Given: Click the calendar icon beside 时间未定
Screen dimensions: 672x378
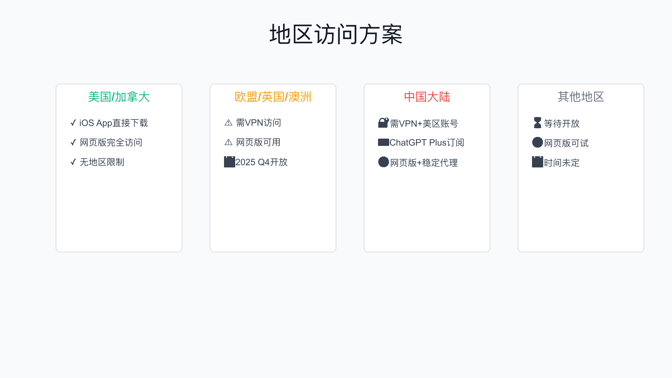Looking at the screenshot, I should 537,162.
